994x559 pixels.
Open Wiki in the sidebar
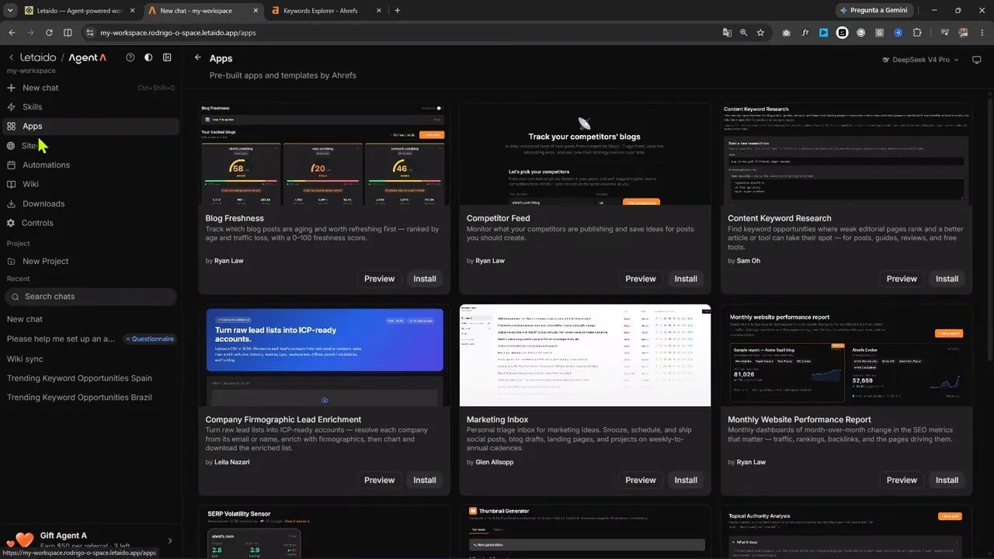(91, 184)
